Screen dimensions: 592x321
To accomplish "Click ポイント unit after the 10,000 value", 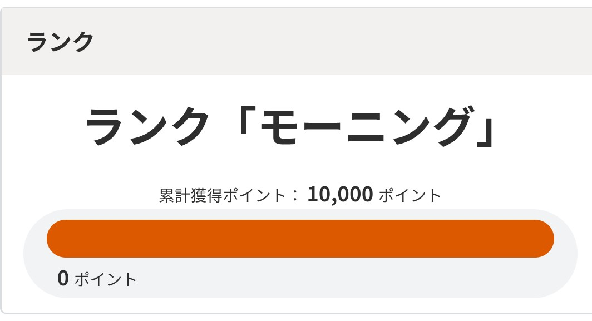I will click(410, 196).
